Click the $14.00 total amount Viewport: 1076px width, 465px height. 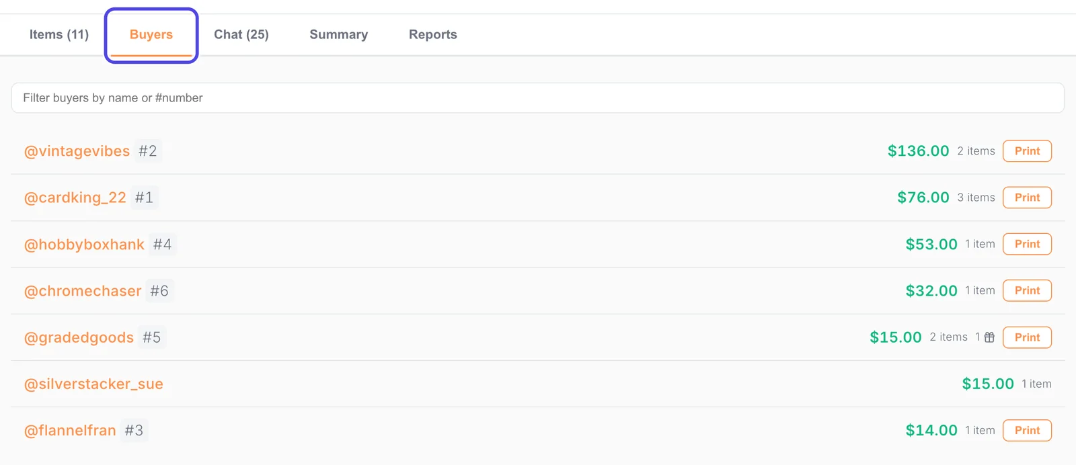931,430
